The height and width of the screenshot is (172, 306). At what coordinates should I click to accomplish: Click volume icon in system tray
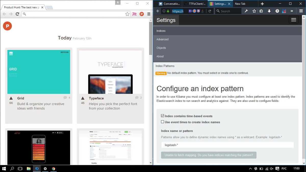pos(272,168)
